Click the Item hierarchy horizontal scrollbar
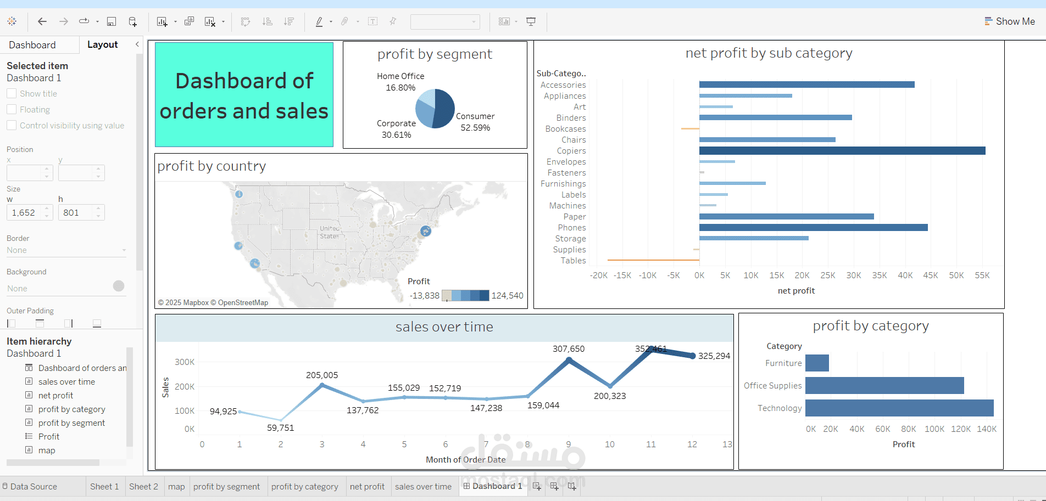This screenshot has width=1046, height=501. pos(53,463)
